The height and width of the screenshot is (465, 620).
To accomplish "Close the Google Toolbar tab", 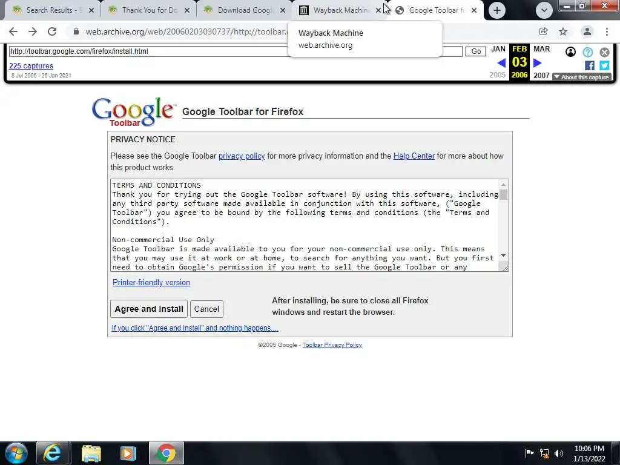I will (474, 10).
